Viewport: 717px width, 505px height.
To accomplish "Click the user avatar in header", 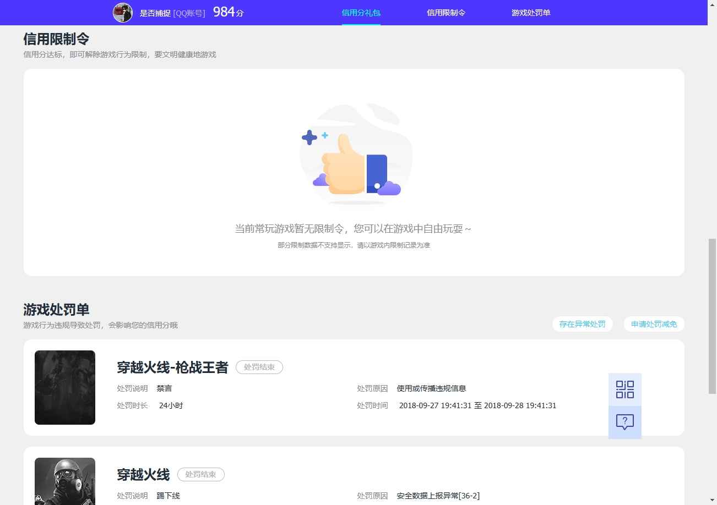I will (x=123, y=12).
